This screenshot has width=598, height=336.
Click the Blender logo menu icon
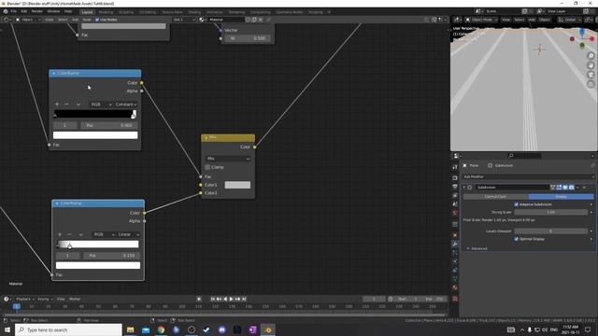(6, 11)
